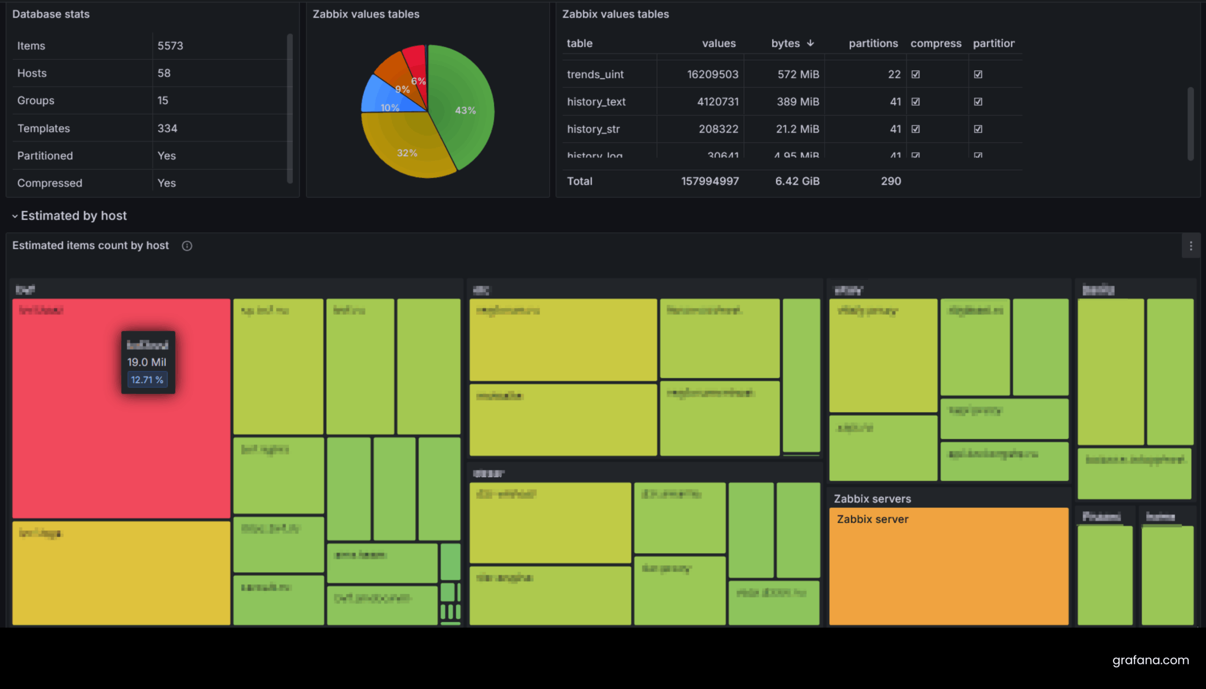Click the sort arrow on bytes column

[810, 43]
